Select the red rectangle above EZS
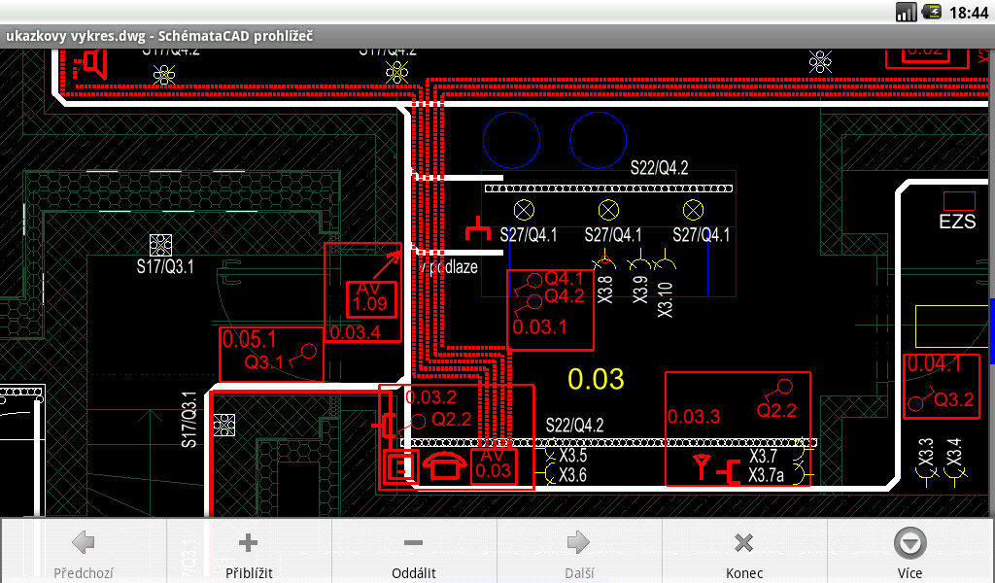995x583 pixels. click(x=959, y=201)
